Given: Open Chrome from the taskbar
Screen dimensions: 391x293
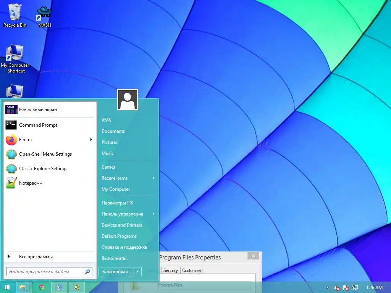Looking at the screenshot, I should coord(42,287).
